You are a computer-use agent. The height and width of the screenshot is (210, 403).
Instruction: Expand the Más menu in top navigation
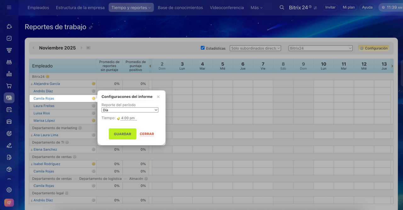point(256,8)
